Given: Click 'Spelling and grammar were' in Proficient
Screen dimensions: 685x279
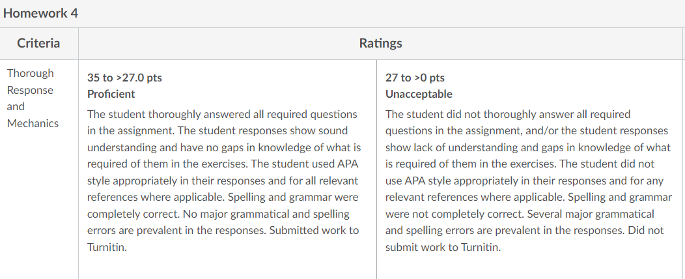Looking at the screenshot, I should [293, 198].
